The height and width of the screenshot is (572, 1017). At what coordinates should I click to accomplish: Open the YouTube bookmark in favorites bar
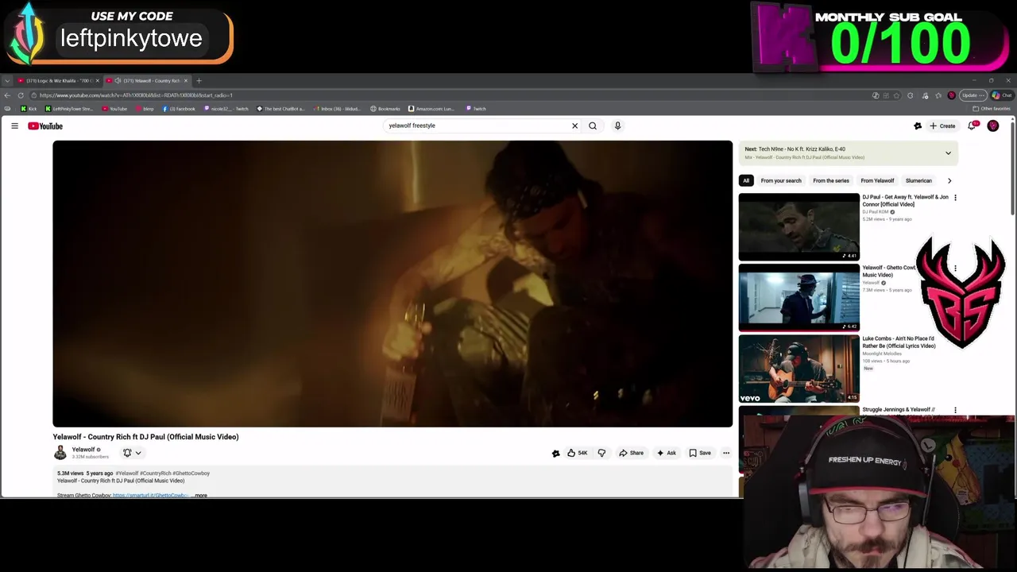115,109
